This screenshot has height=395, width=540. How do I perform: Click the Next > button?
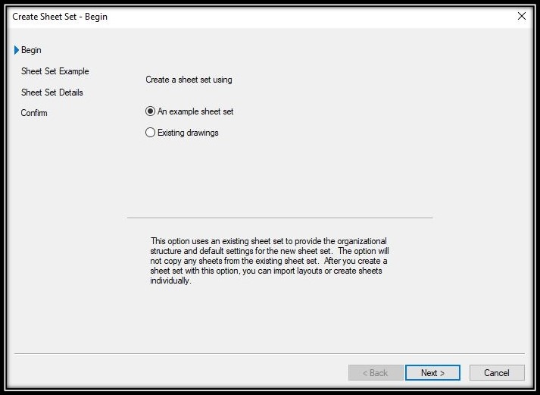coord(432,372)
